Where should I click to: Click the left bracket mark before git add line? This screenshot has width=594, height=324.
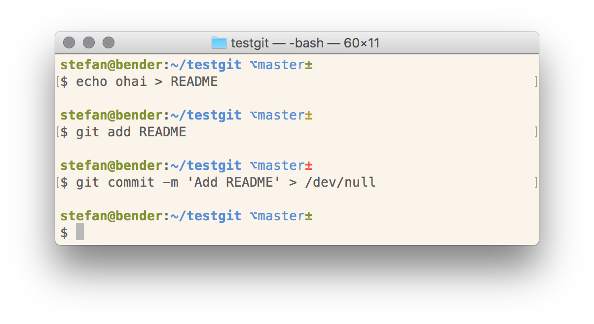(58, 132)
